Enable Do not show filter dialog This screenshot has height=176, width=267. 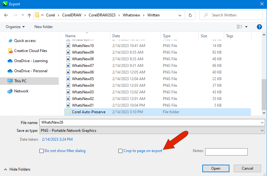coord(41,151)
